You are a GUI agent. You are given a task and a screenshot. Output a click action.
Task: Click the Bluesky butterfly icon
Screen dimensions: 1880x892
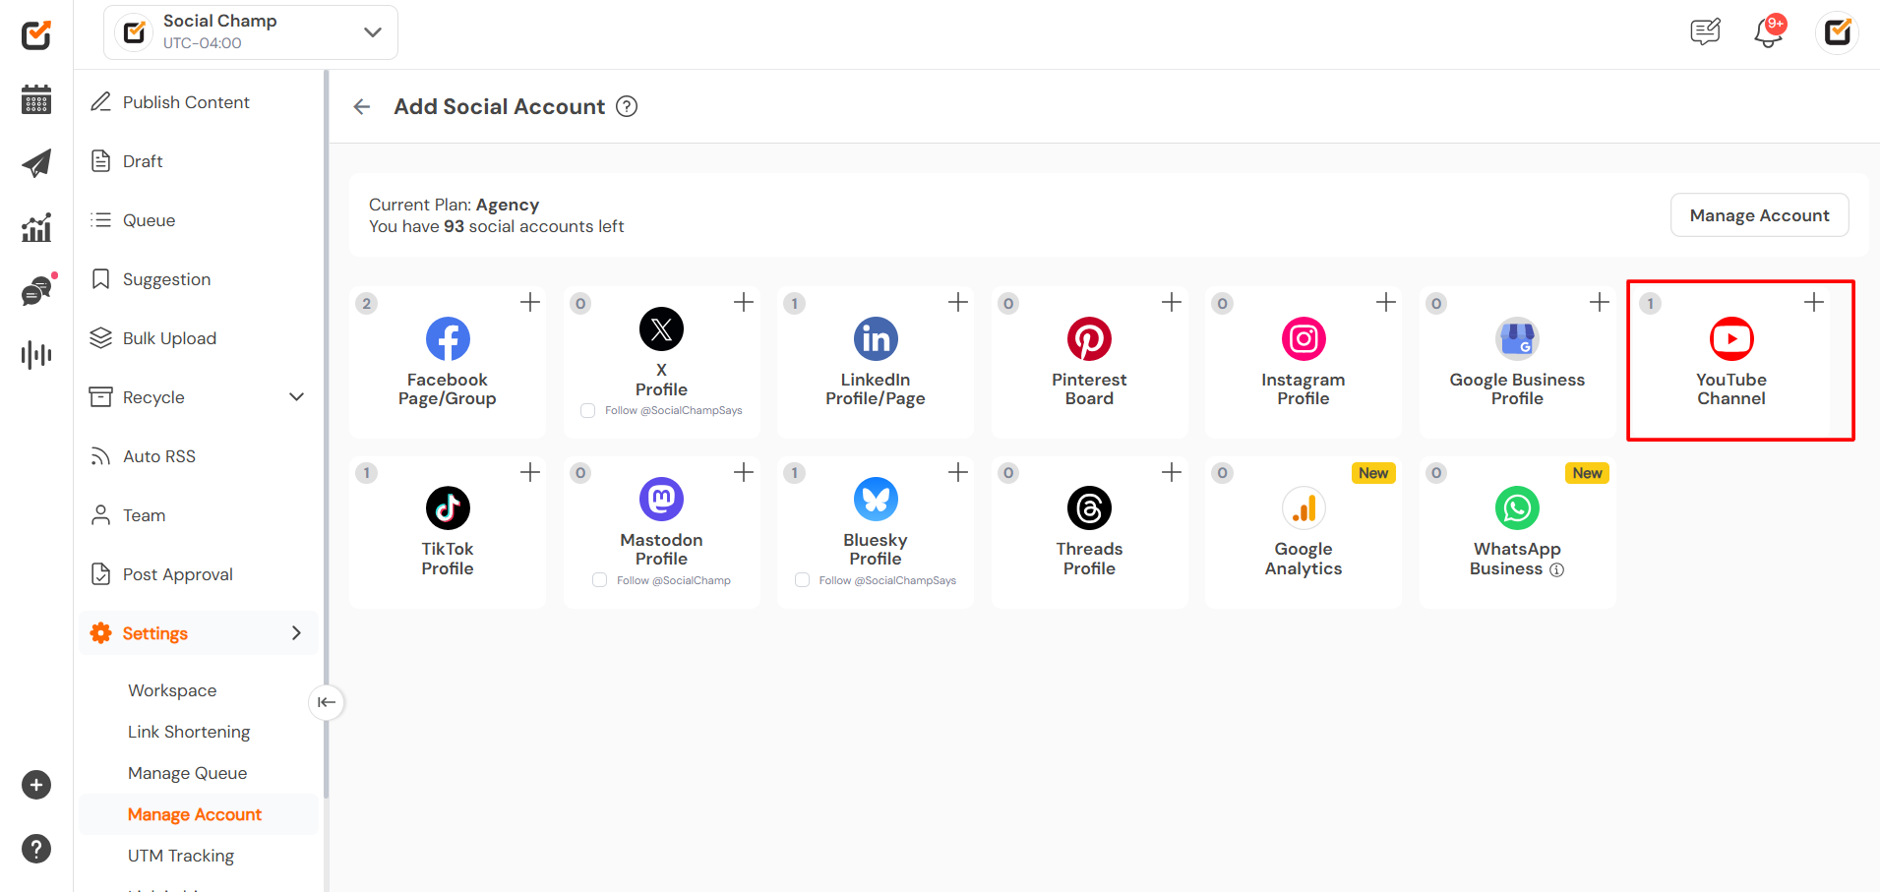pyautogui.click(x=876, y=500)
